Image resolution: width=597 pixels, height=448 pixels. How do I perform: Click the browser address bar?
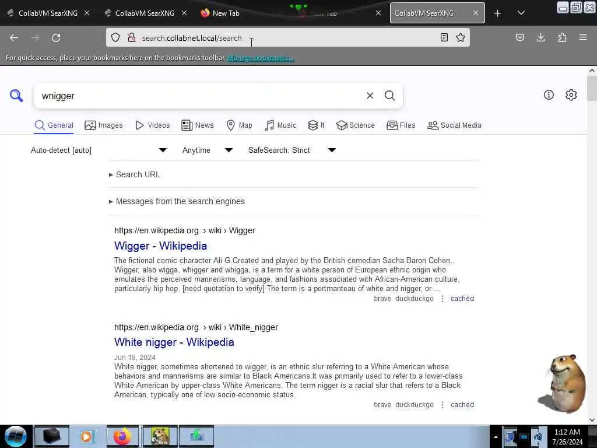pos(287,38)
